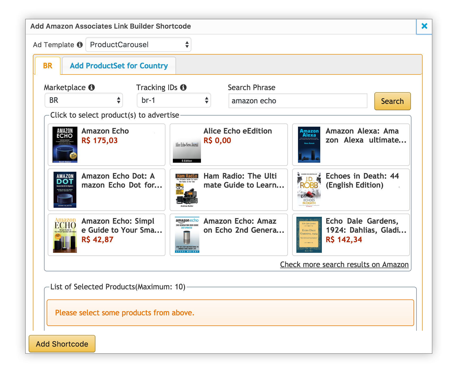Click the Add Shortcode button
Image resolution: width=456 pixels, height=371 pixels.
(62, 344)
